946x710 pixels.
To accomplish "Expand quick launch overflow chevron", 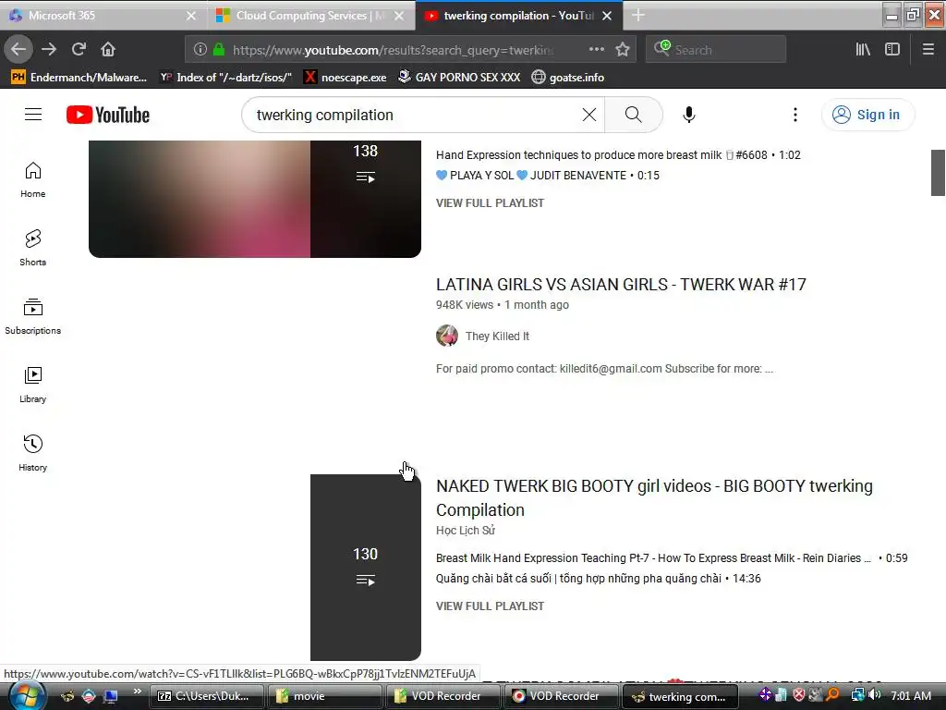I will click(137, 692).
